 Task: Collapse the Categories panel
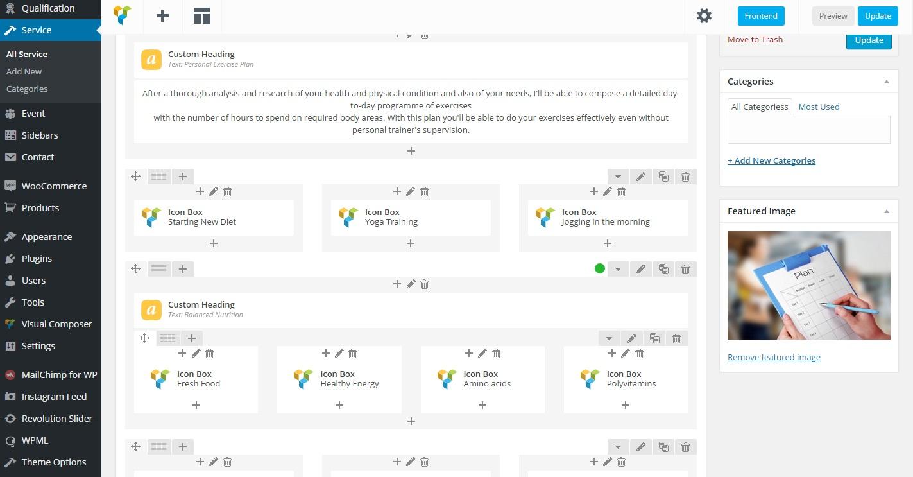887,82
